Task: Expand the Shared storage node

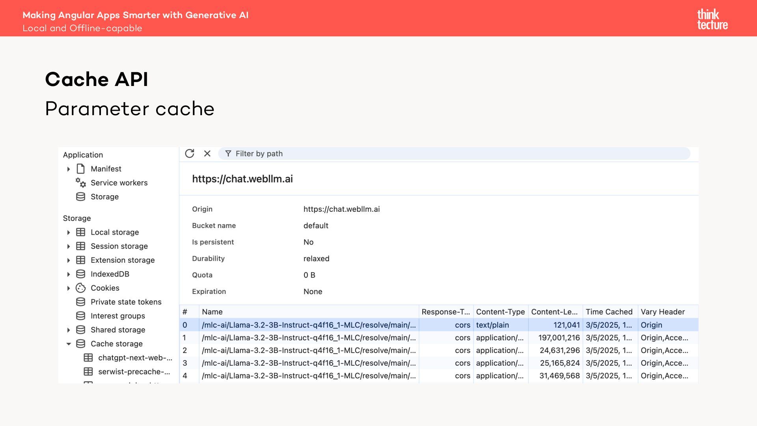Action: (69, 330)
